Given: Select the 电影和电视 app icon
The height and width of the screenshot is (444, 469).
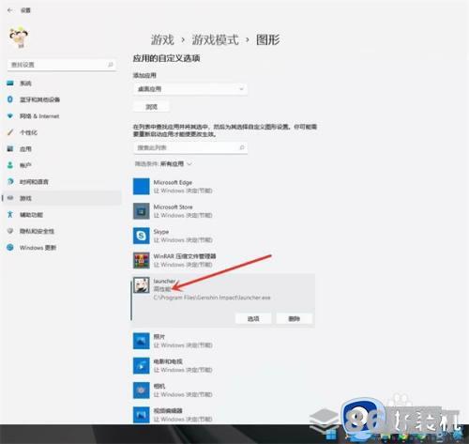Looking at the screenshot, I should [x=142, y=365].
